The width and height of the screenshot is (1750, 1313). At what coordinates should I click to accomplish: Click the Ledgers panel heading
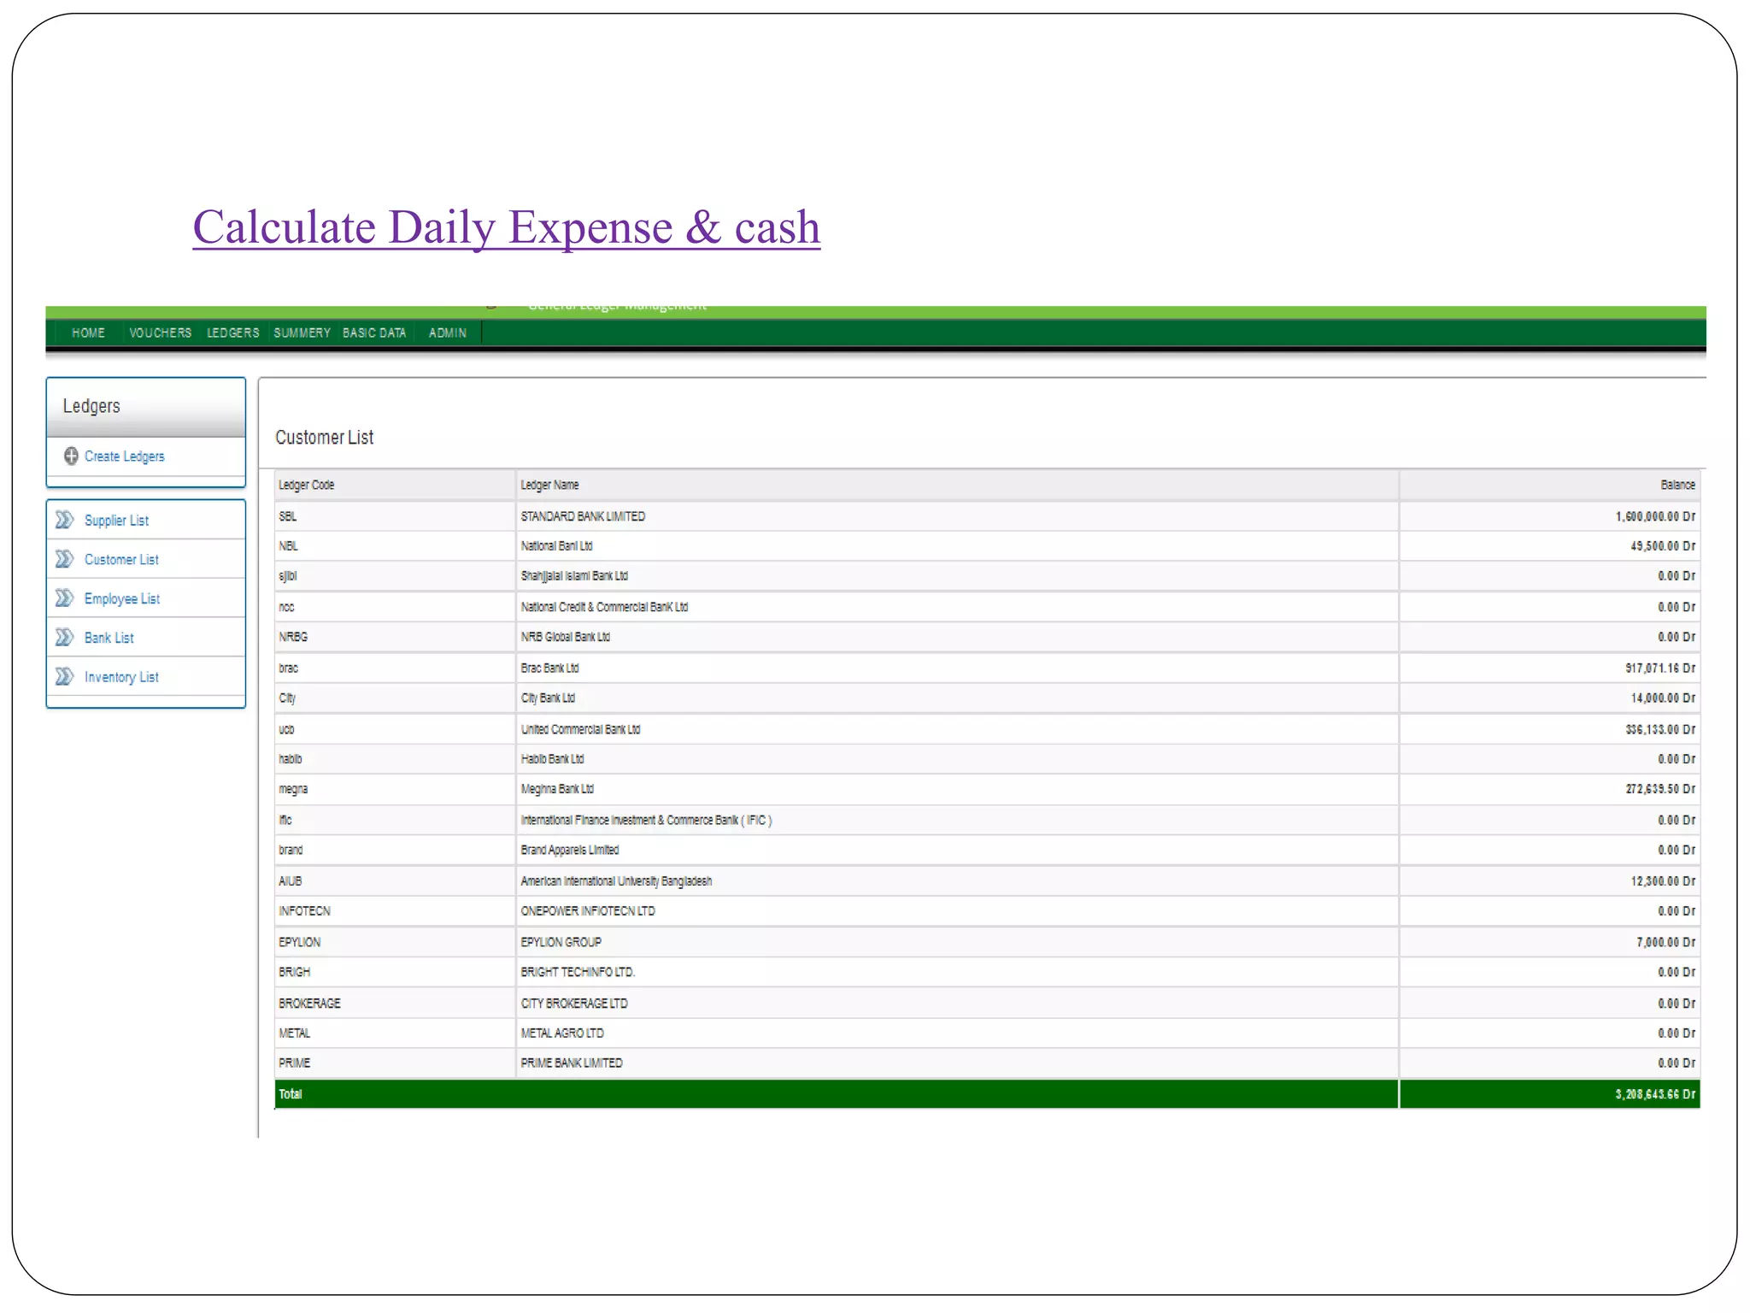tap(91, 406)
